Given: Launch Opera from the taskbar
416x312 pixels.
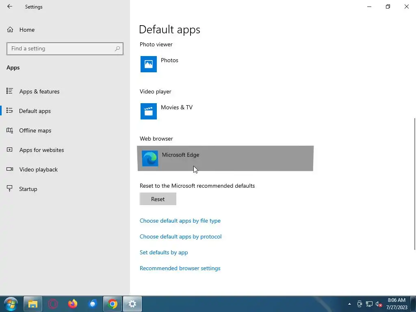Looking at the screenshot, I should pyautogui.click(x=53, y=304).
